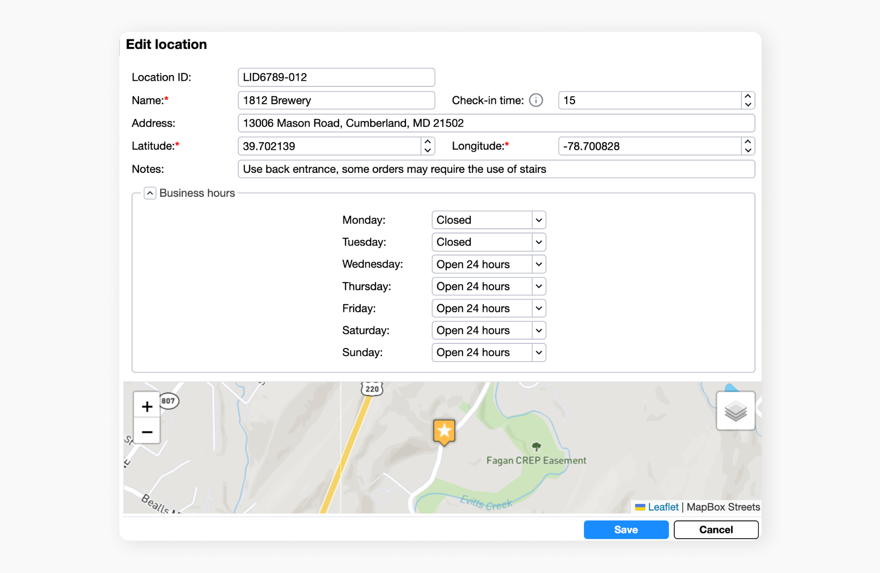Click the check-in time info icon
This screenshot has width=880, height=573.
536,100
